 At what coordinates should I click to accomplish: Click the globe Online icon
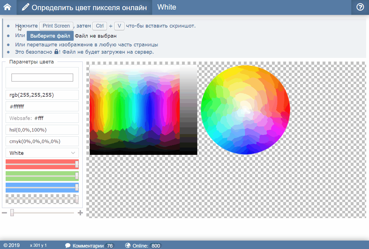pos(128,246)
